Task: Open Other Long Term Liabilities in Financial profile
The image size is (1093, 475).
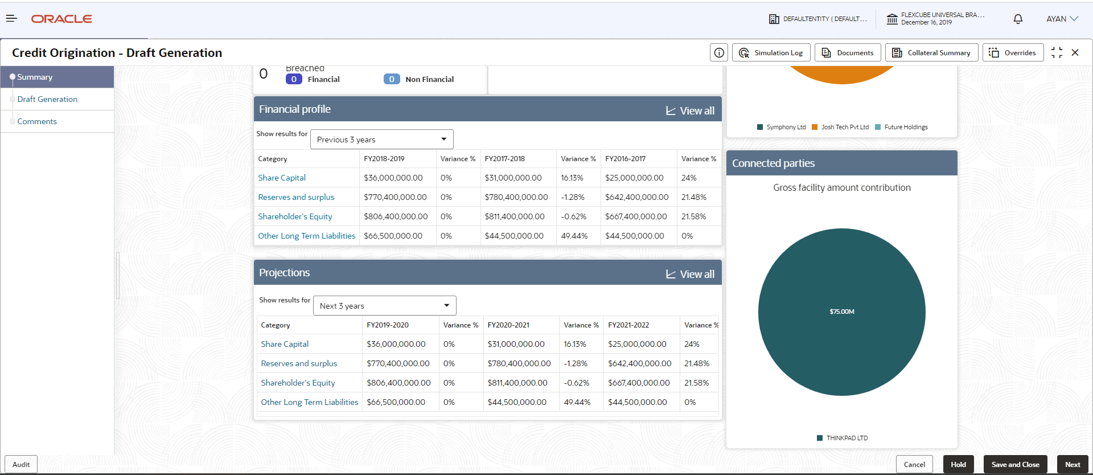Action: [x=306, y=236]
